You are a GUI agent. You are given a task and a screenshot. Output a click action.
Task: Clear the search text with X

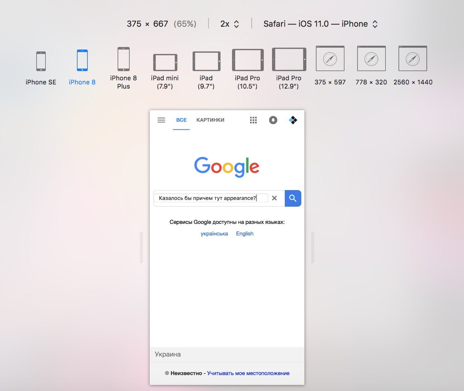click(x=274, y=198)
